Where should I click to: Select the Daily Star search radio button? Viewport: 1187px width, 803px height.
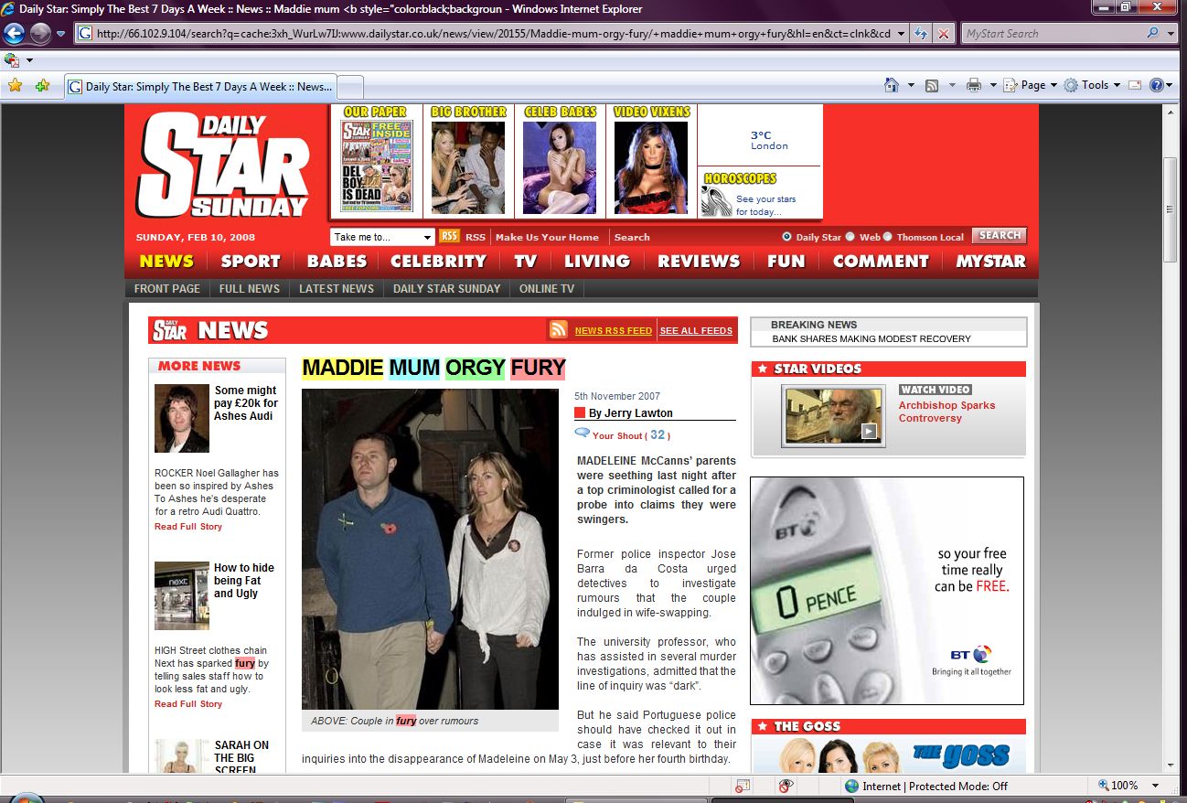click(786, 236)
